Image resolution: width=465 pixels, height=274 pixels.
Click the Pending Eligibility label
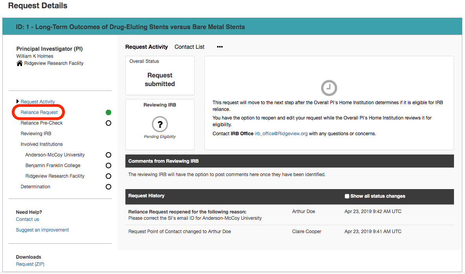160,137
